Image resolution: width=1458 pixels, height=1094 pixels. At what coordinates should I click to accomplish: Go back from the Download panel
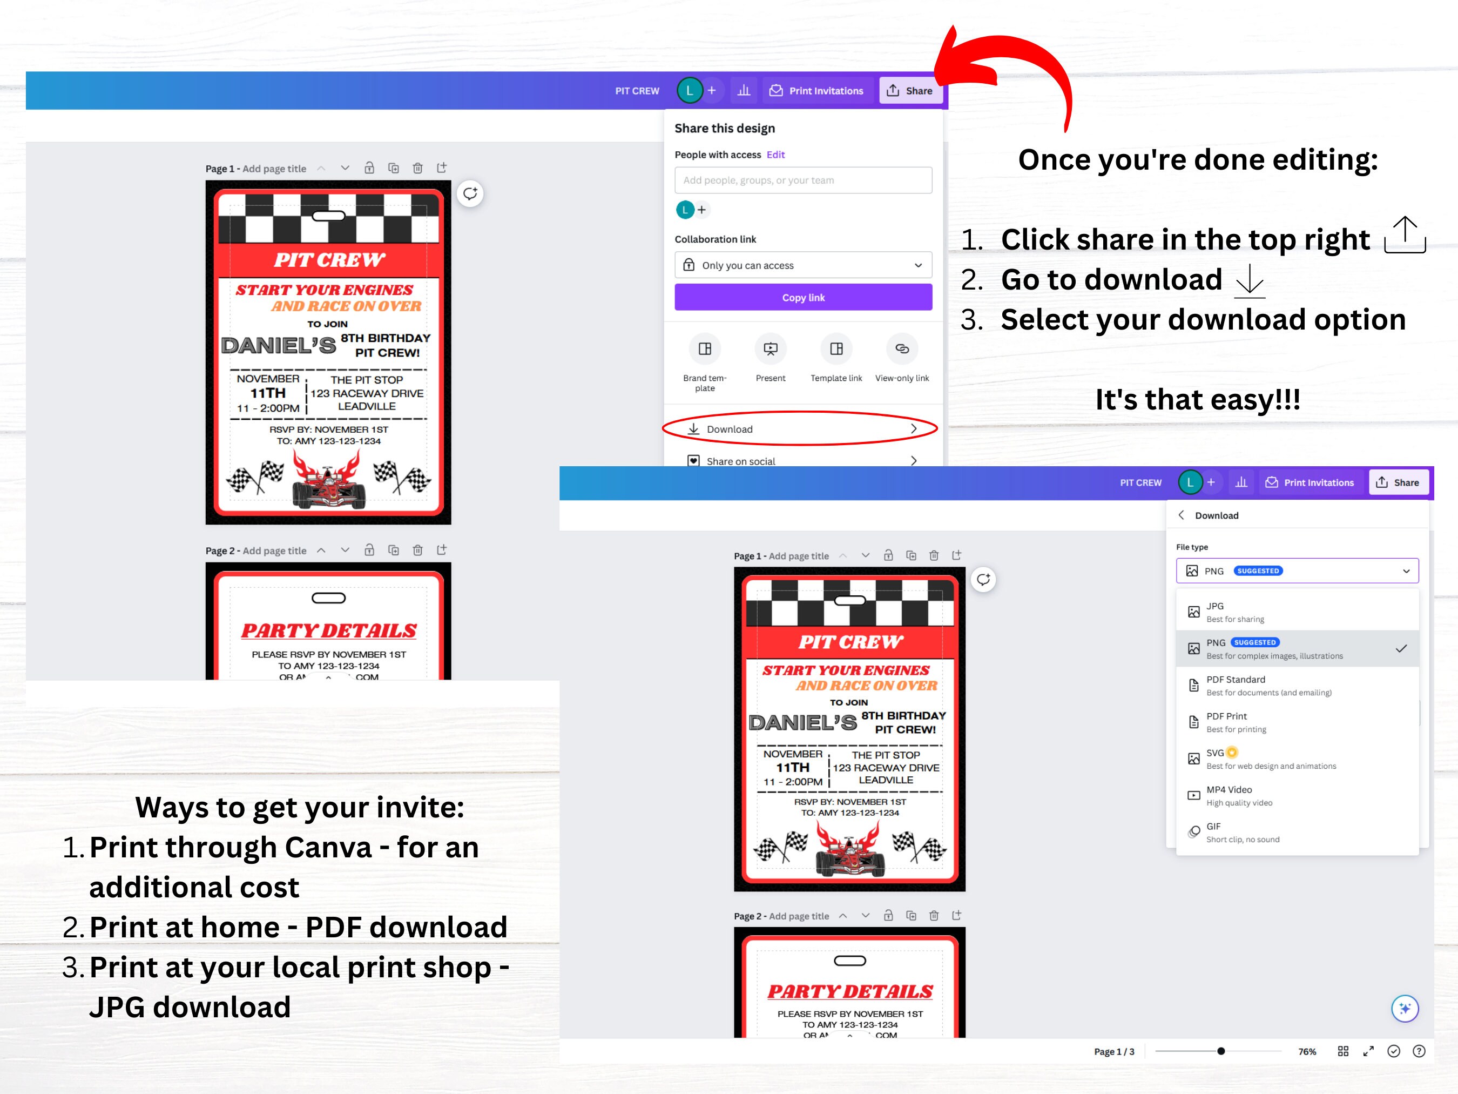click(1182, 515)
